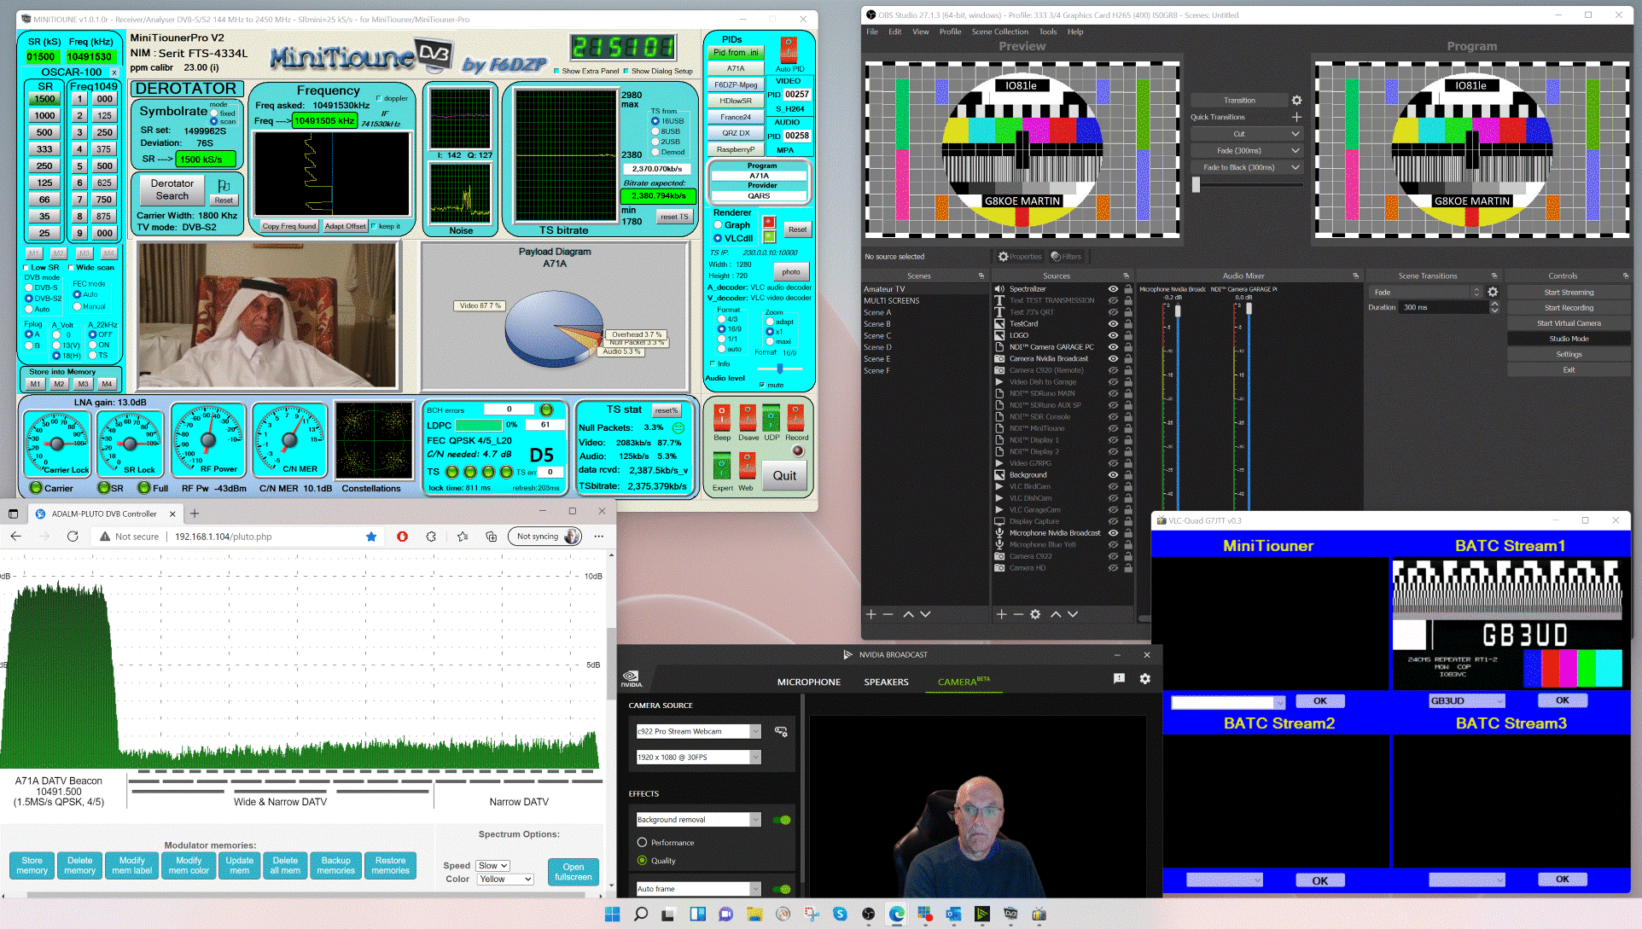Switch to SPEAKERS tab in NVIDIA Broadcast
1642x929 pixels.
point(886,682)
